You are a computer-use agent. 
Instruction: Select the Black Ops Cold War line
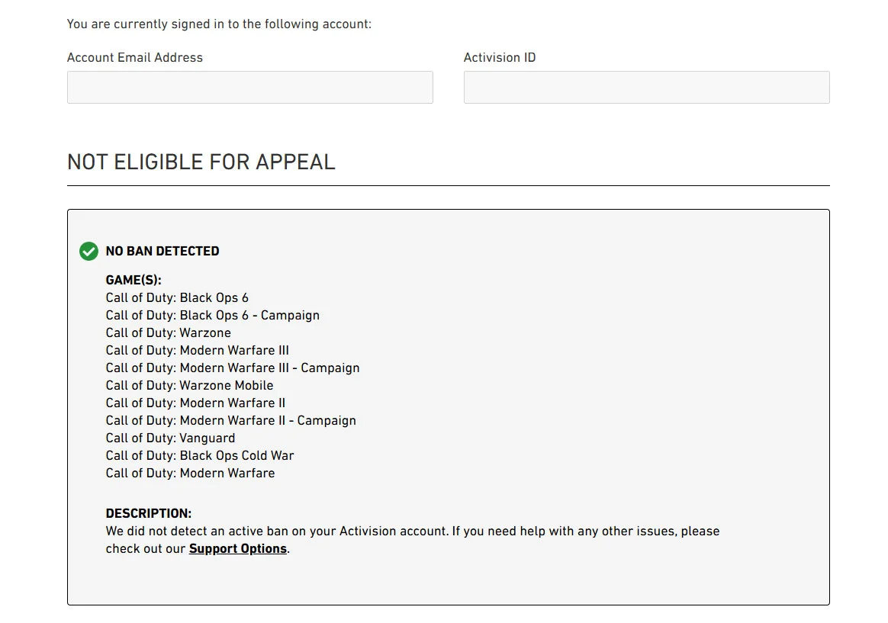pyautogui.click(x=200, y=455)
